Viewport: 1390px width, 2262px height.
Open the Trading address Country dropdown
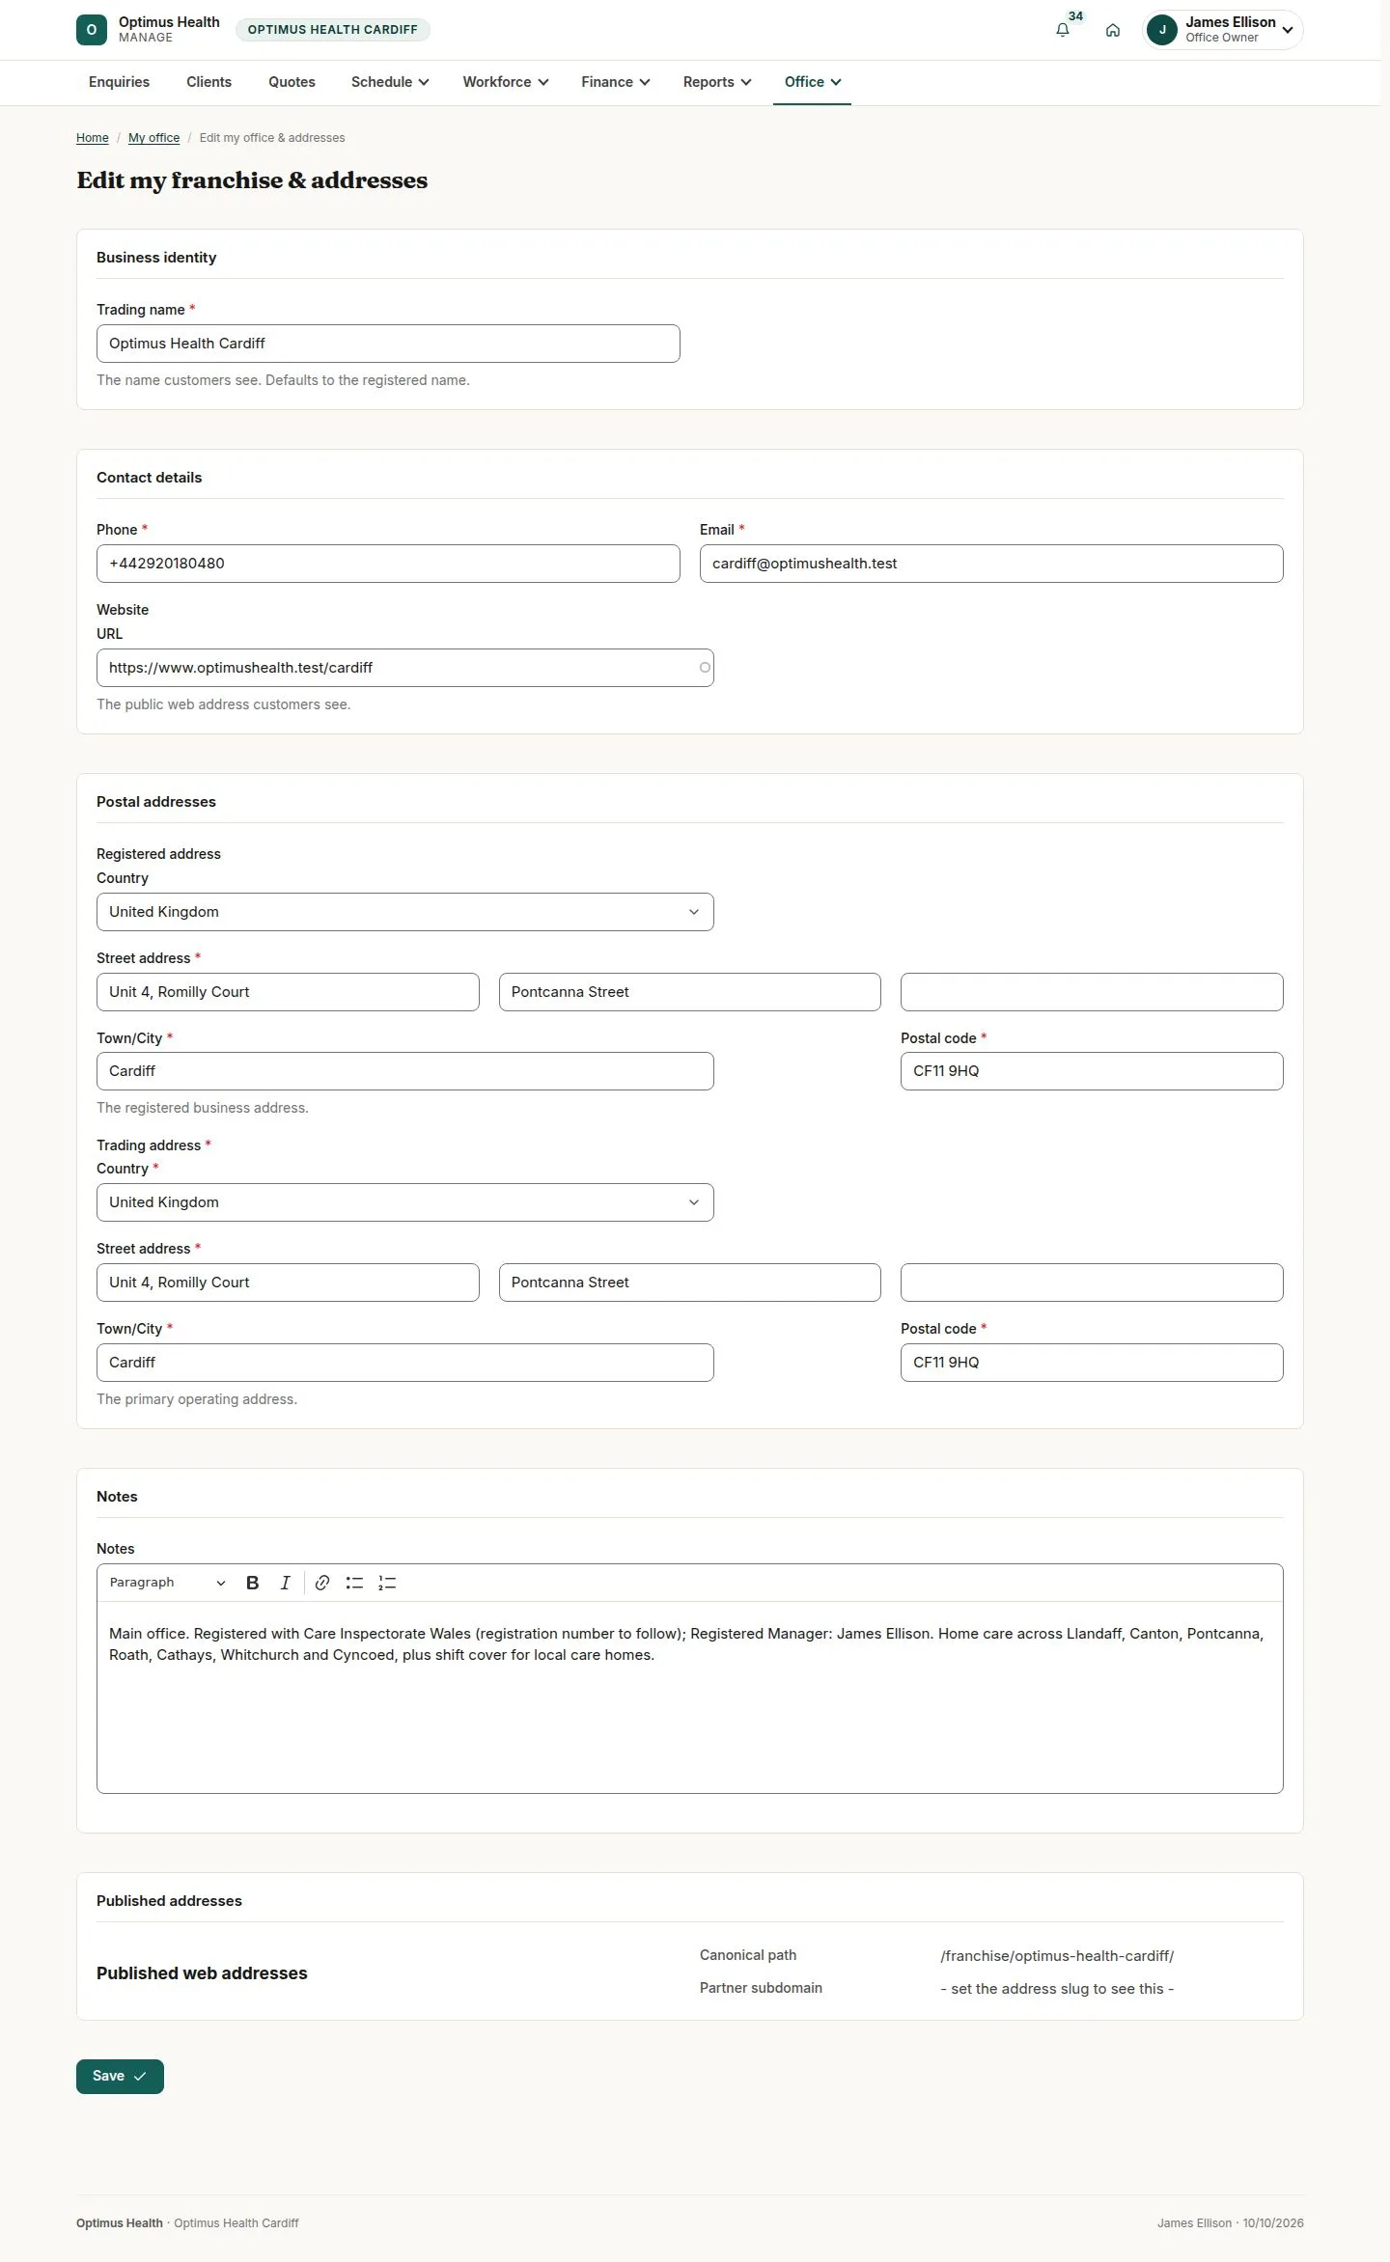(405, 1202)
